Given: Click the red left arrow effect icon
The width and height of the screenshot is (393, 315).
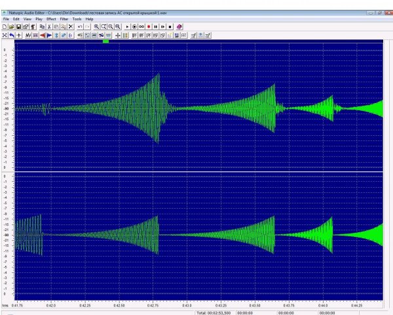Looking at the screenshot, I should click(x=43, y=35).
